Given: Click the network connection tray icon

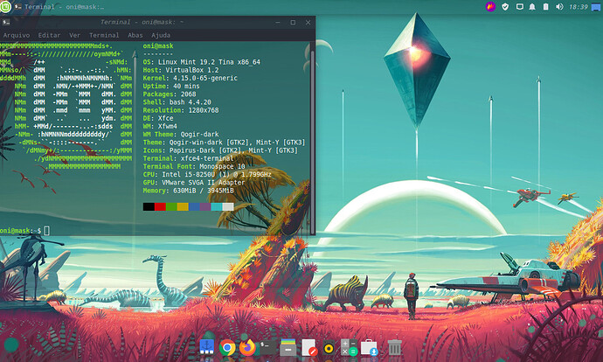Looking at the screenshot, I should [520, 6].
